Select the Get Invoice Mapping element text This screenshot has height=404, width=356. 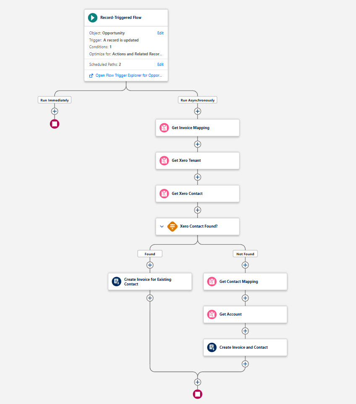[190, 128]
